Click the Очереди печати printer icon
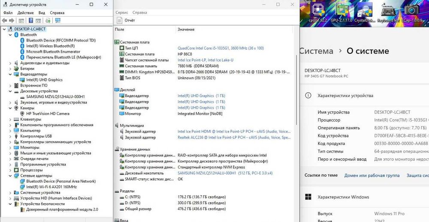This screenshot has height=222, width=429. tap(16, 159)
